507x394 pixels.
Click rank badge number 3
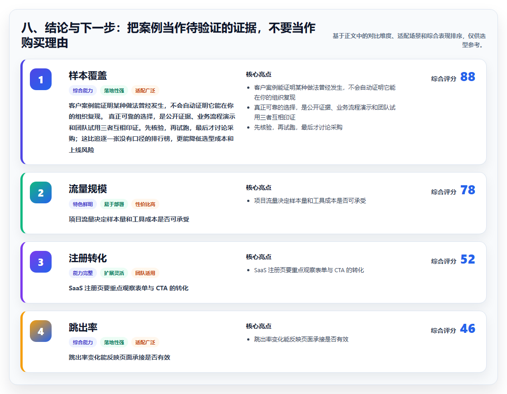pos(41,262)
